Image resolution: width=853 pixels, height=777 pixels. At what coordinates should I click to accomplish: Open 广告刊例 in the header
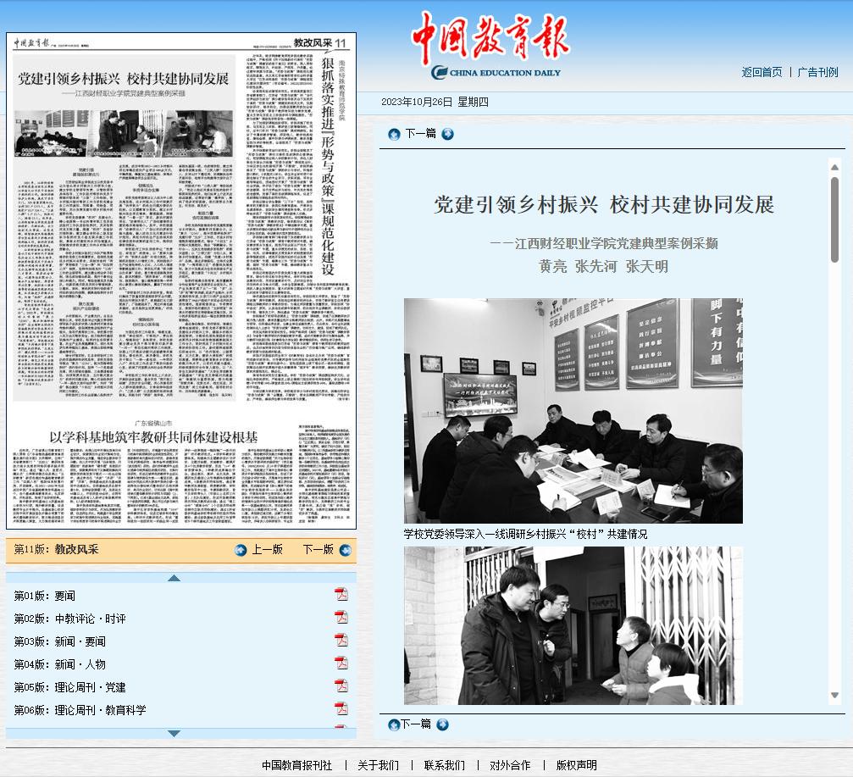click(817, 72)
